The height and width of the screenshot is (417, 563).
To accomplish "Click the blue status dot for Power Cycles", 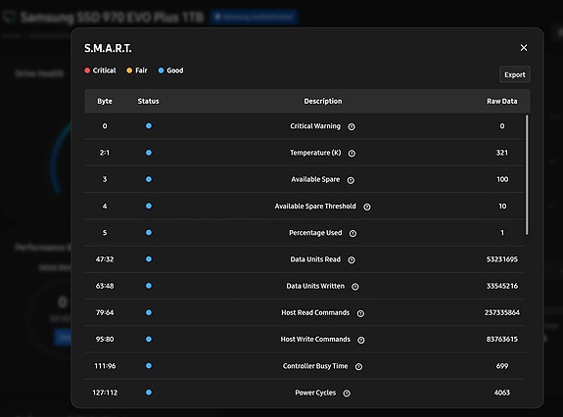I will click(149, 393).
